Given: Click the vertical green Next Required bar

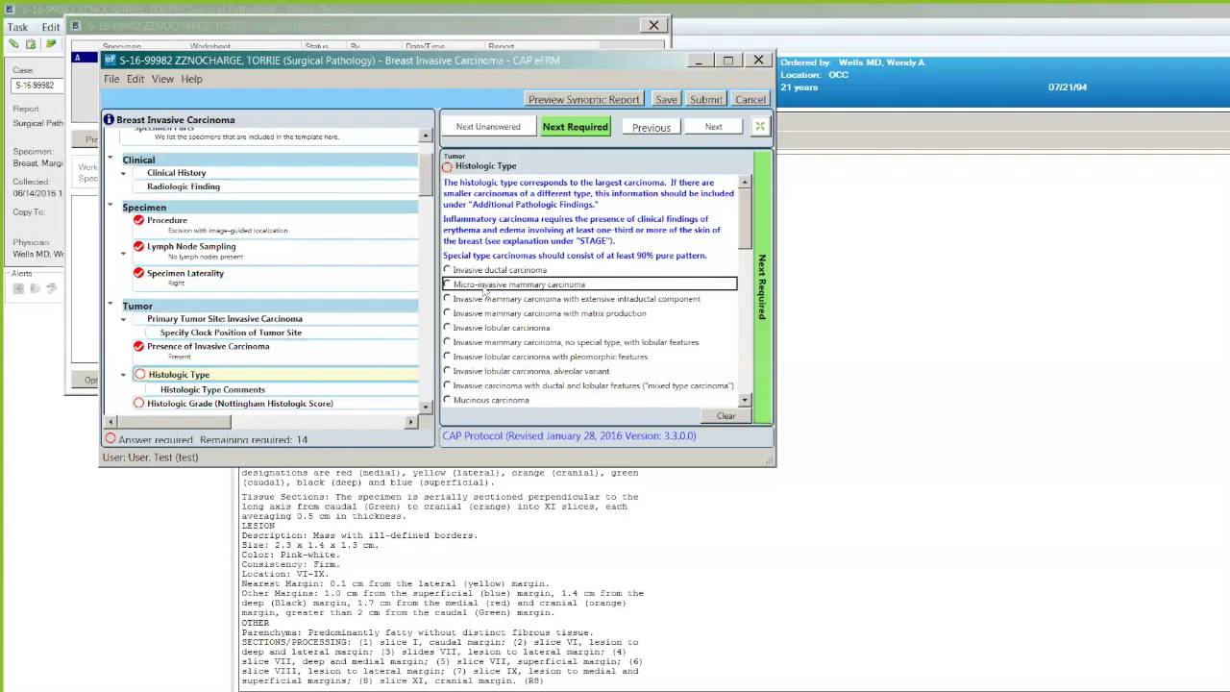Looking at the screenshot, I should click(762, 286).
